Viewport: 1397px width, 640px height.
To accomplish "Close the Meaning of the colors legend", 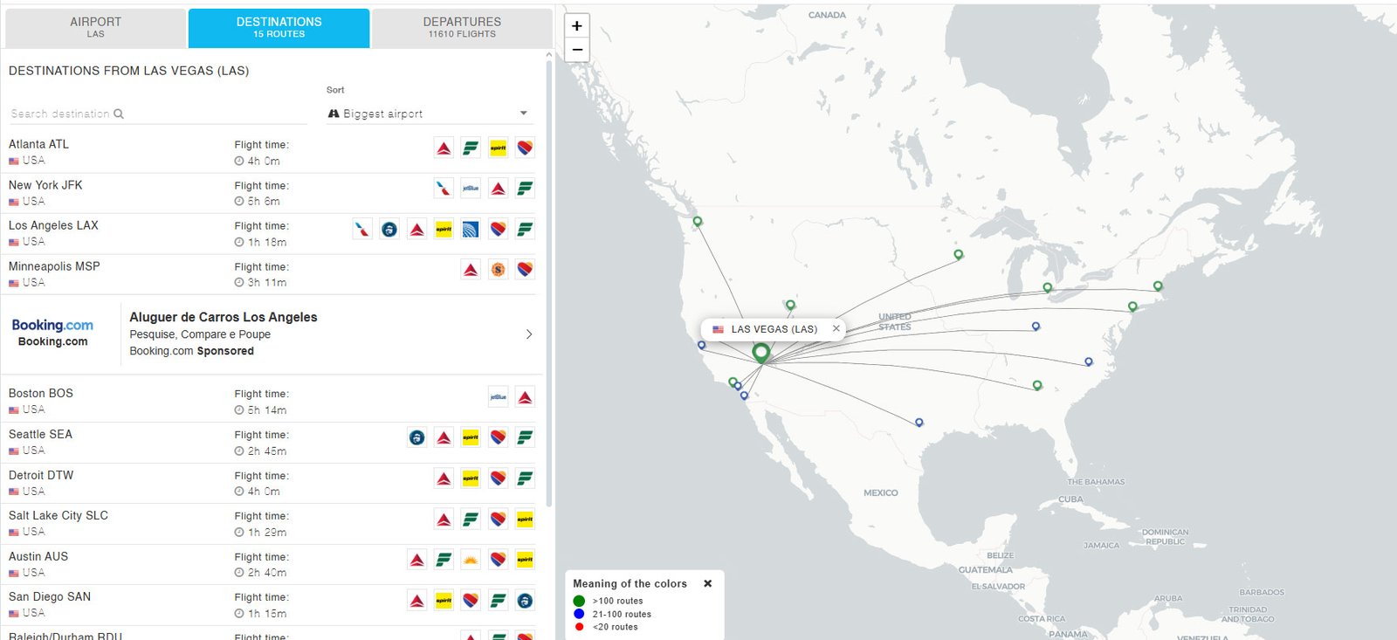I will point(707,583).
